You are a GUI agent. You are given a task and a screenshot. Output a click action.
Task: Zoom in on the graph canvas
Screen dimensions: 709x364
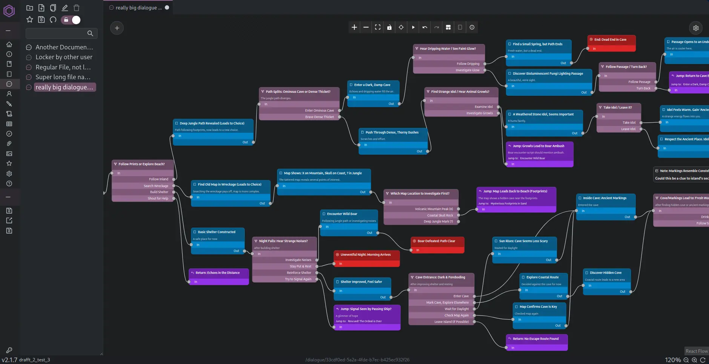click(x=354, y=27)
